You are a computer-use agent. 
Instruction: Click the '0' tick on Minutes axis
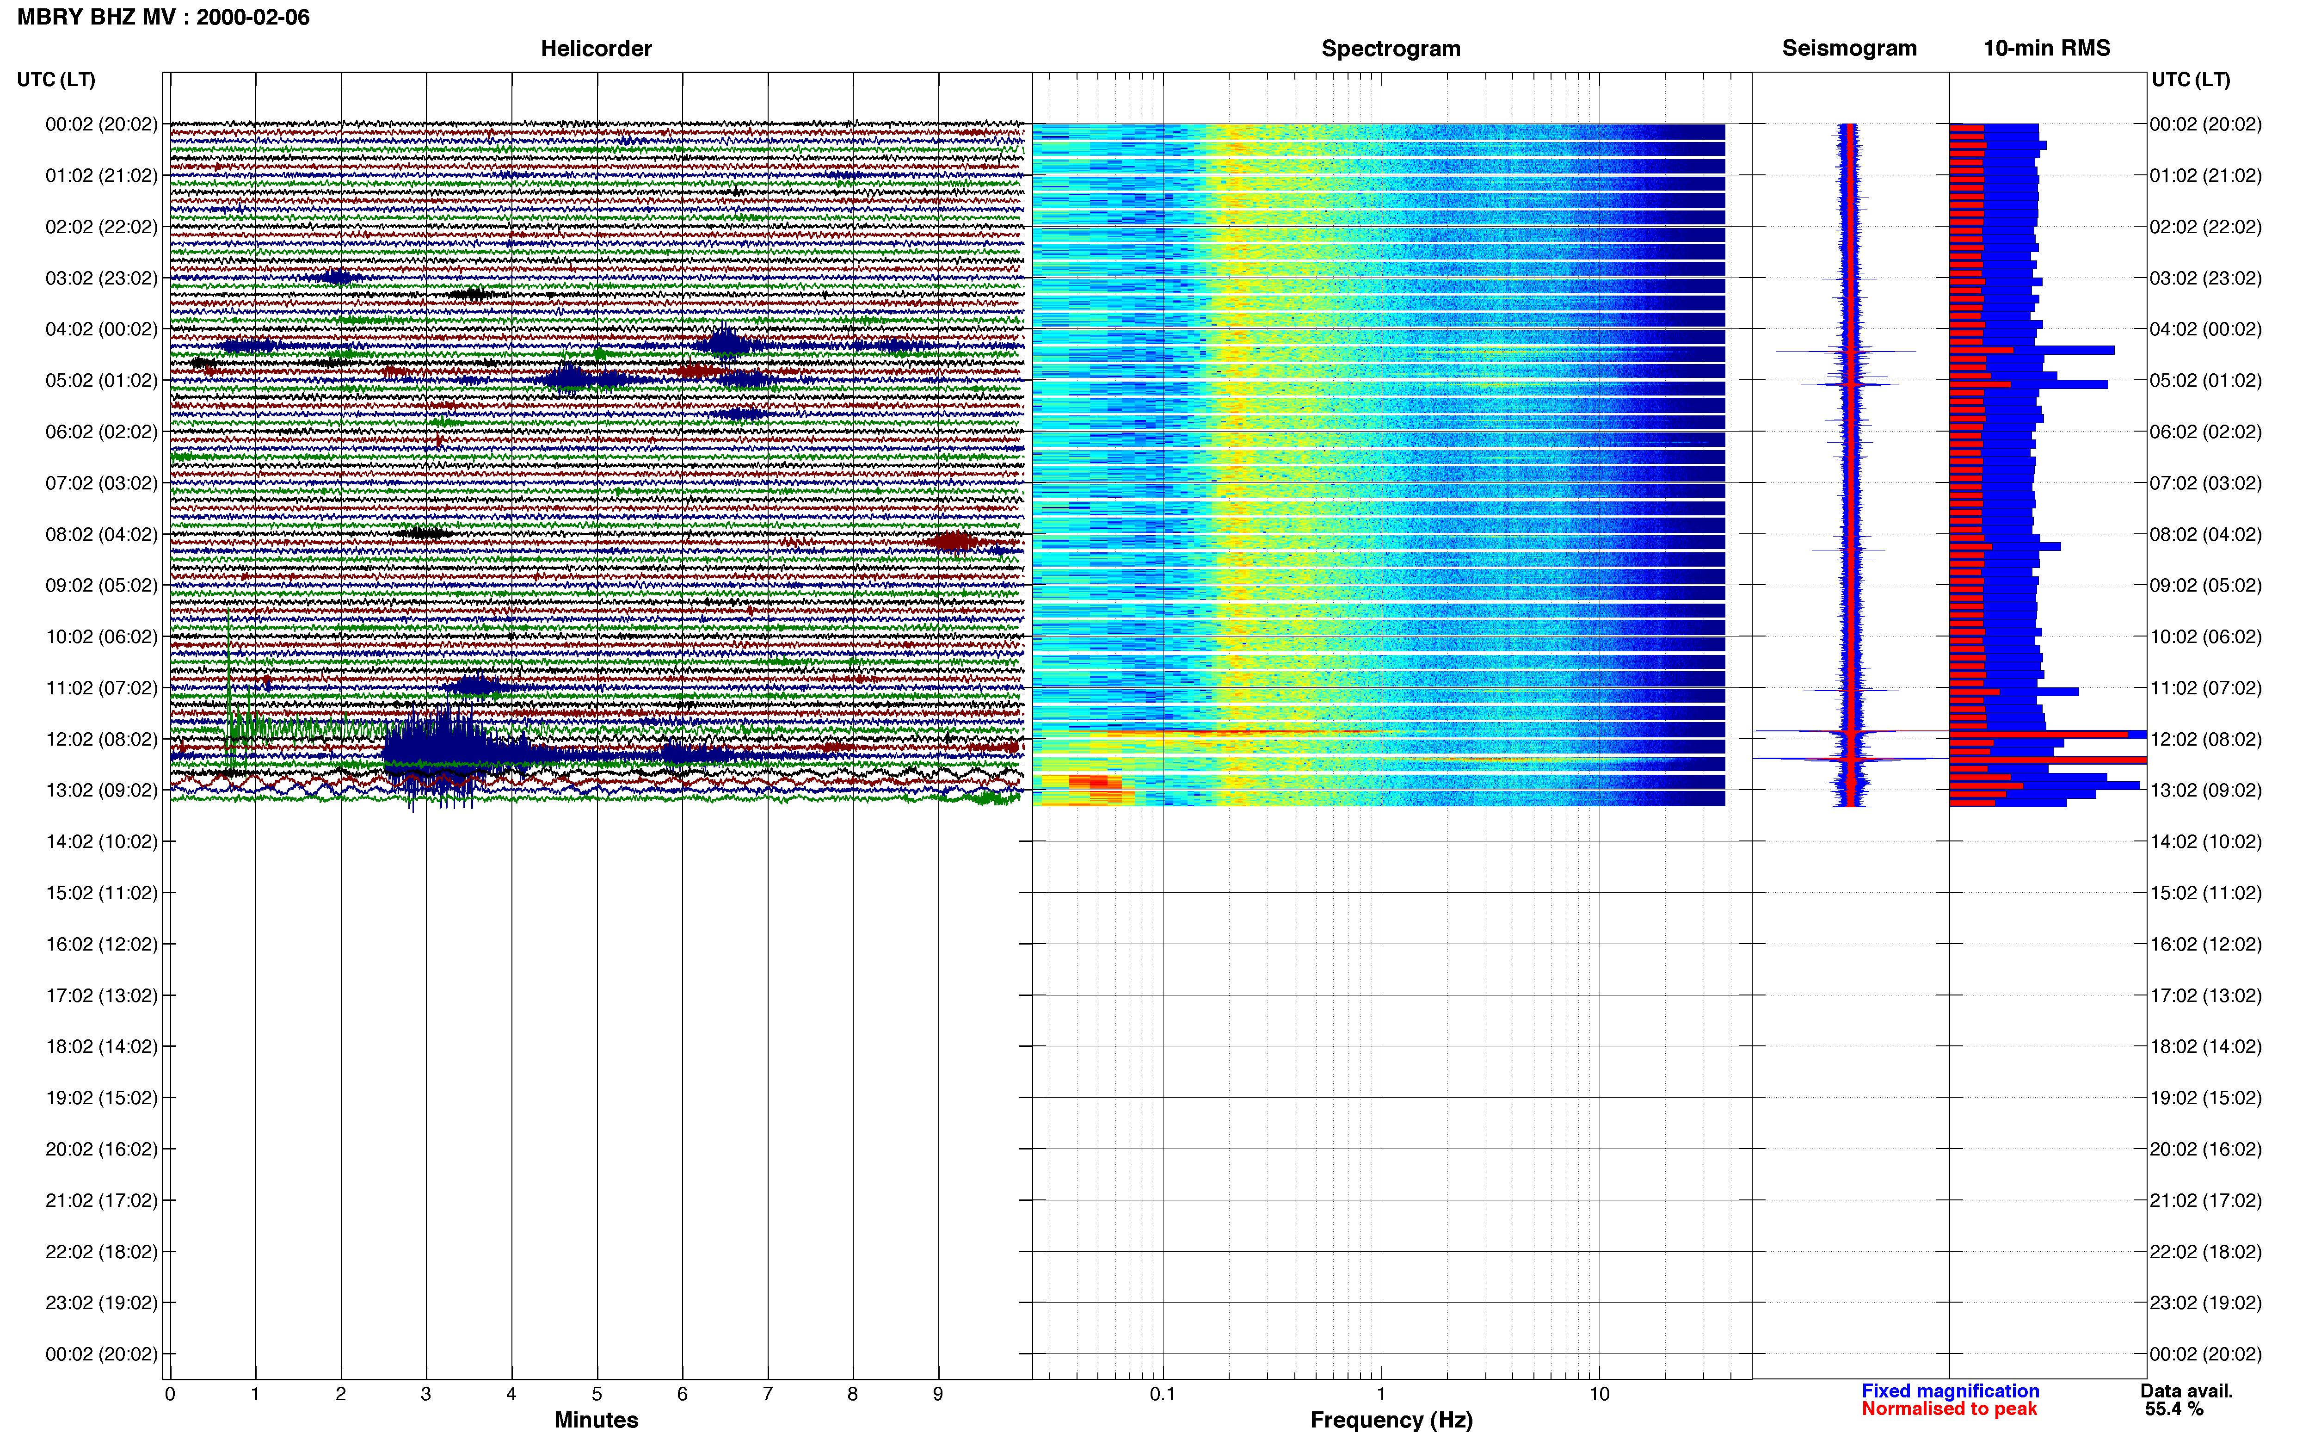170,1394
